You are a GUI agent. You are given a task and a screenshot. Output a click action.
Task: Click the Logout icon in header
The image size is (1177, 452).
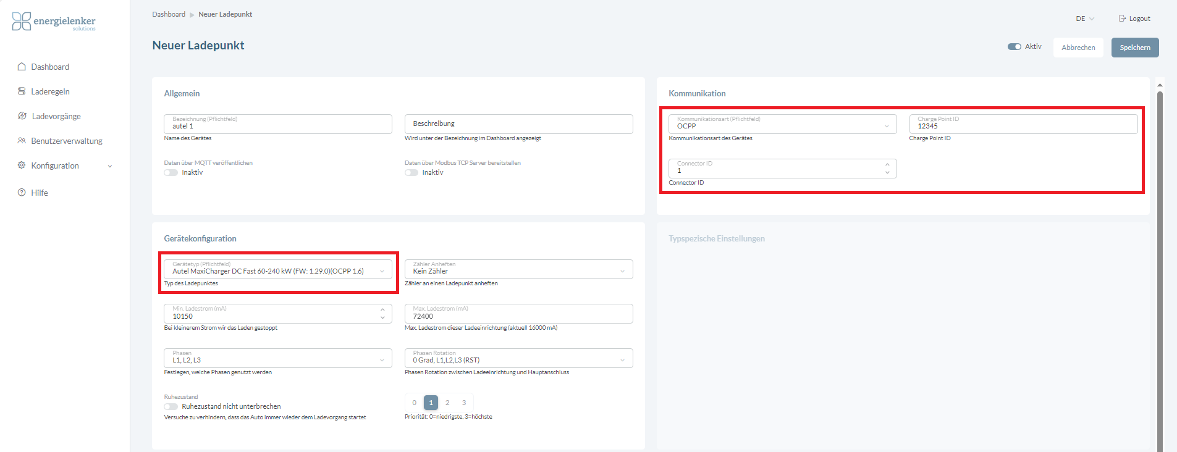(x=1122, y=19)
